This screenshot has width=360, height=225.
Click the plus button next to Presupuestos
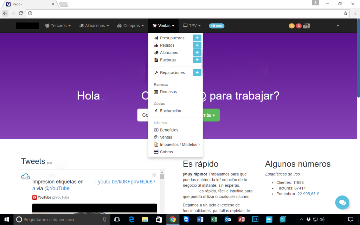[197, 38]
